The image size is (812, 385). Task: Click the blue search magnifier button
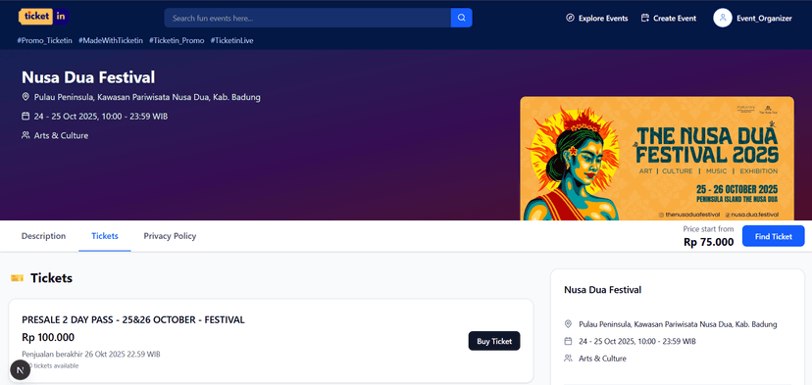coord(462,18)
